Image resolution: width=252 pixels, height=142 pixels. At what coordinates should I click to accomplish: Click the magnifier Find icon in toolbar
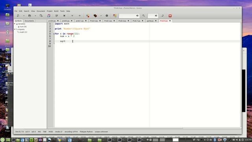click(x=143, y=16)
